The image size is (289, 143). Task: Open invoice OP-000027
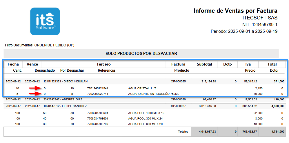(178, 106)
